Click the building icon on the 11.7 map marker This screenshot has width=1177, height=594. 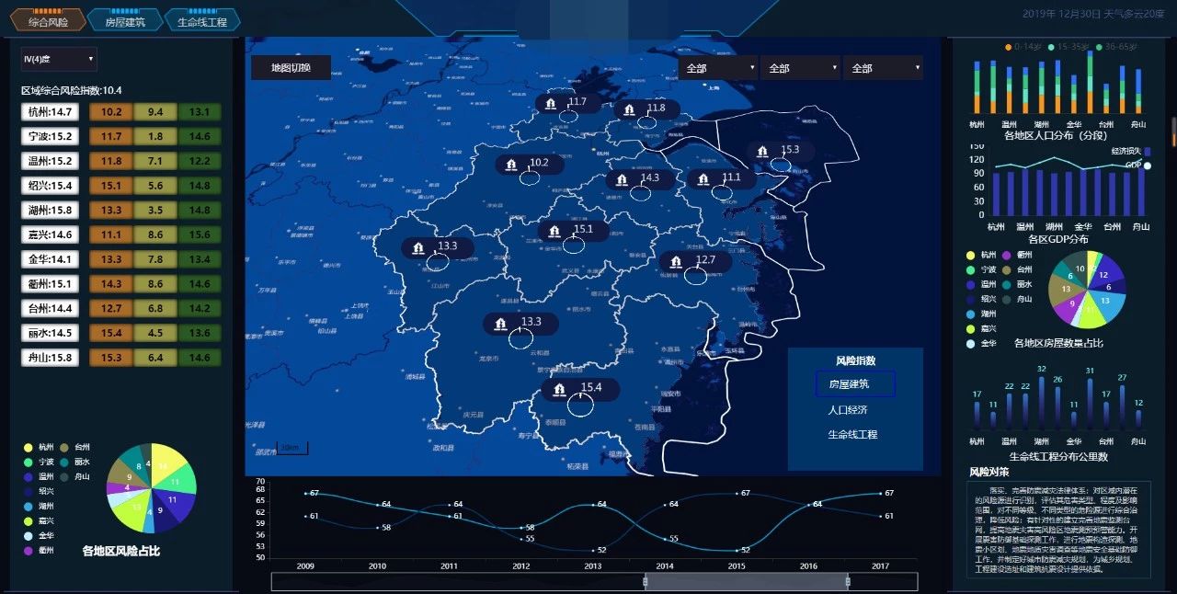pyautogui.click(x=550, y=104)
